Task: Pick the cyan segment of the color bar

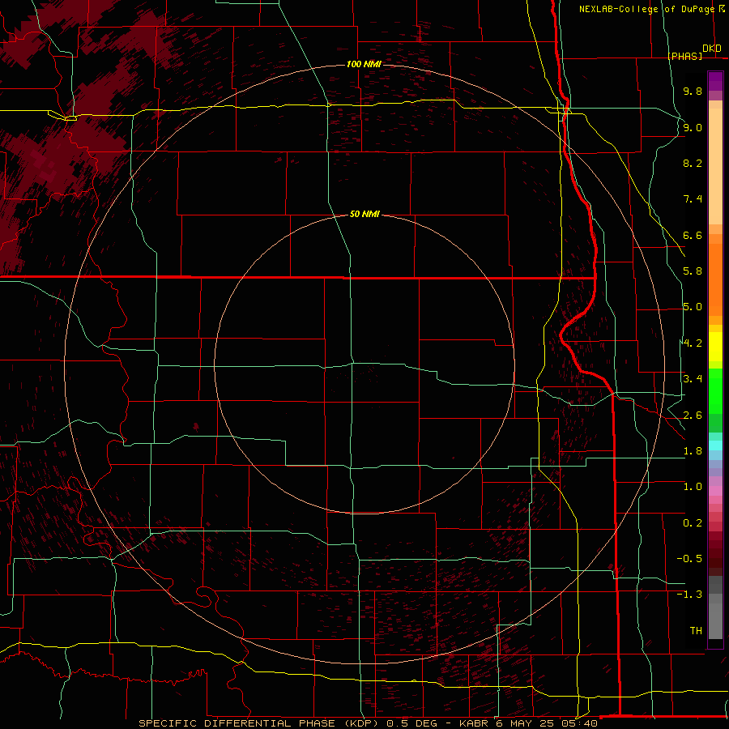Action: coord(715,446)
